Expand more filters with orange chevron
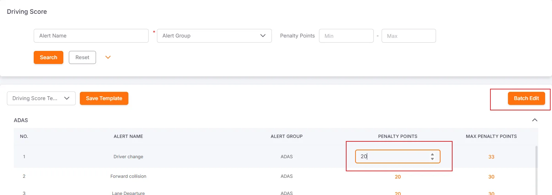The image size is (552, 195). point(108,57)
